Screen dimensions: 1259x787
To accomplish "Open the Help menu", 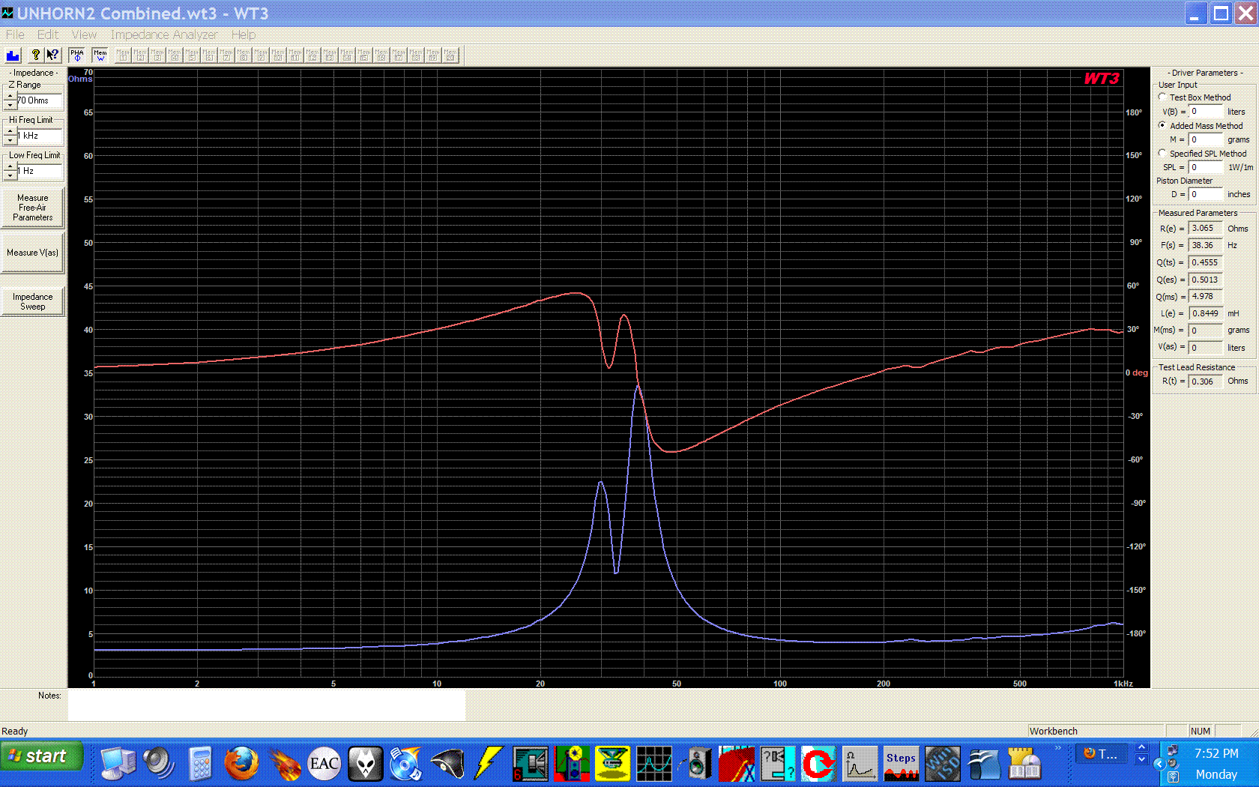I will [244, 34].
